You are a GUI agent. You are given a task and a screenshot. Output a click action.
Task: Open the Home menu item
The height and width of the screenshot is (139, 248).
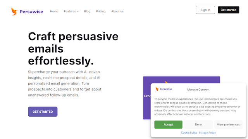(54, 11)
